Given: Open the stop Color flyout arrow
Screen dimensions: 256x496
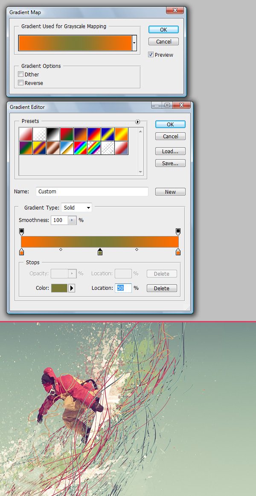Looking at the screenshot, I should coord(72,288).
